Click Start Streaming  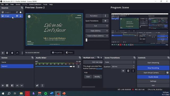pyautogui.click(x=153, y=63)
